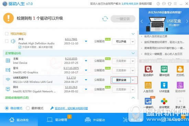
Task: Select the 最新模式 radio button
Action: 28,108
